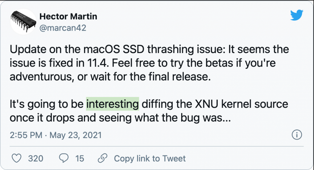Click the 15 replies count
The image size is (314, 170).
point(79,159)
